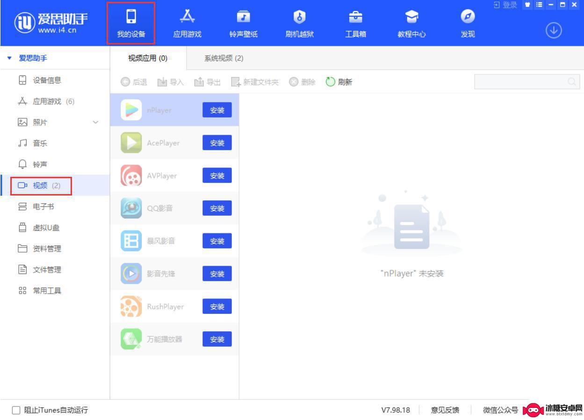This screenshot has width=584, height=420.
Task: Select the RushPlayer list row label
Action: 165,307
